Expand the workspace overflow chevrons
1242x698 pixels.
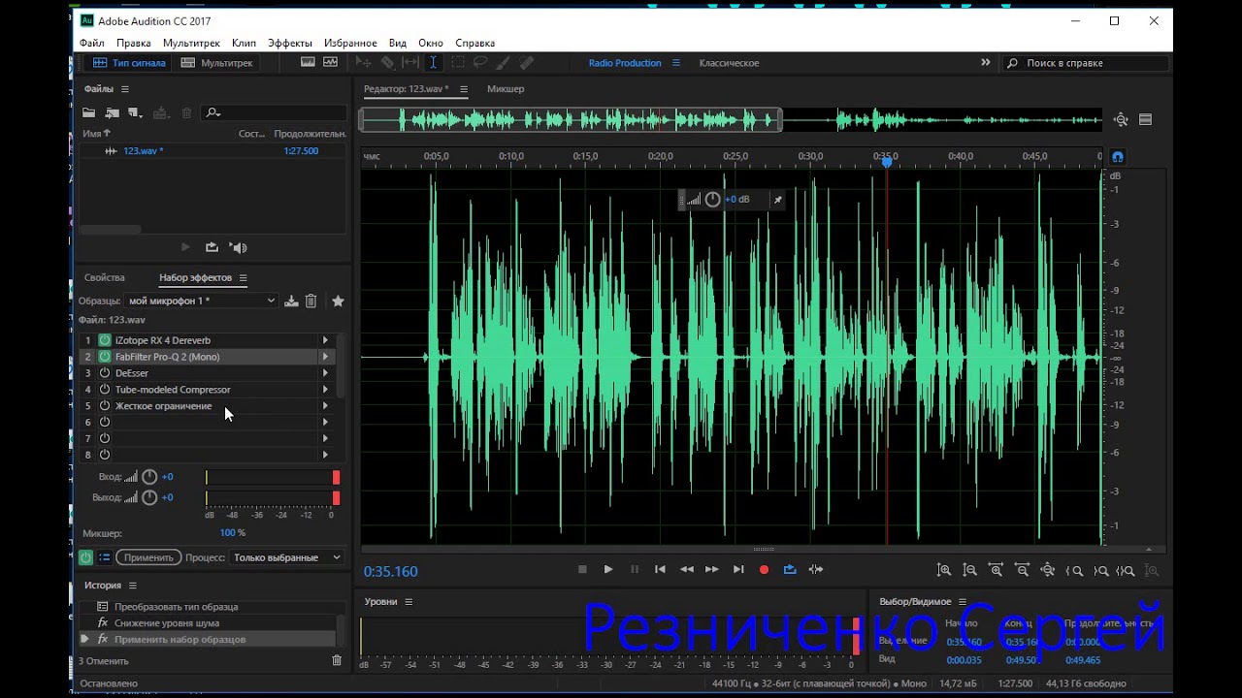(x=986, y=62)
